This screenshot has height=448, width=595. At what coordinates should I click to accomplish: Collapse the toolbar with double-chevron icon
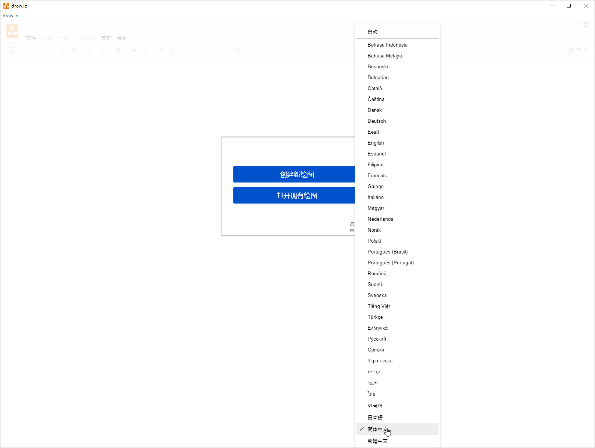[586, 50]
